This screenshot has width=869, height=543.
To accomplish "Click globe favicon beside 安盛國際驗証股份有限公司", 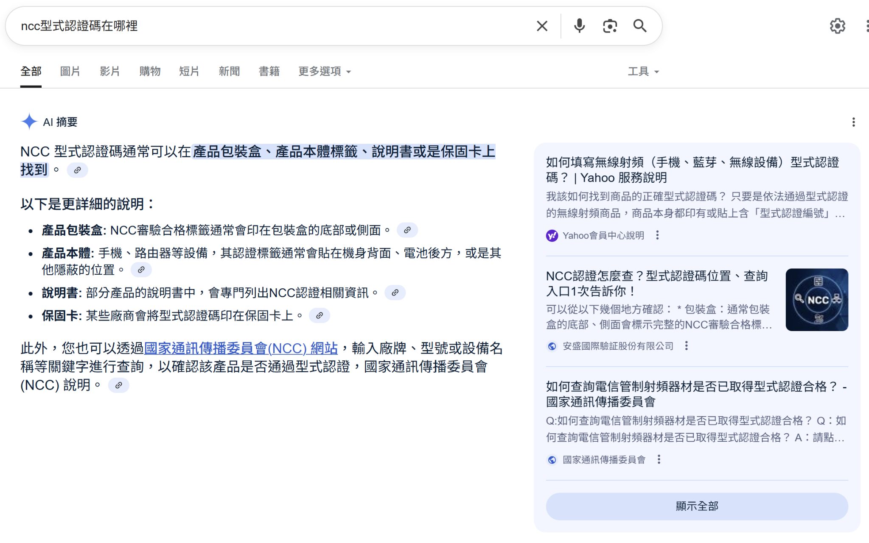I will 552,346.
